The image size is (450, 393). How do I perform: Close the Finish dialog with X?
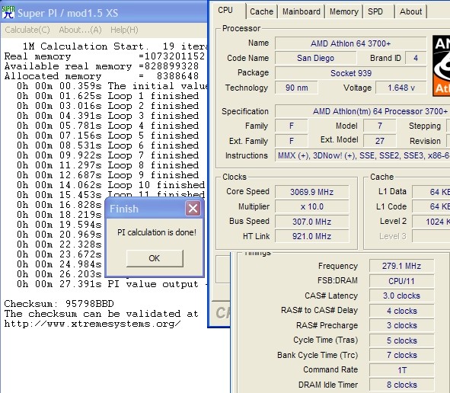coord(193,209)
